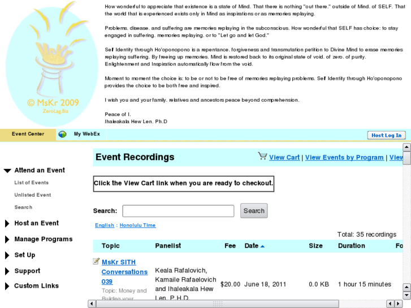Open List of Events in sidebar
The width and height of the screenshot is (411, 308).
coord(32,183)
